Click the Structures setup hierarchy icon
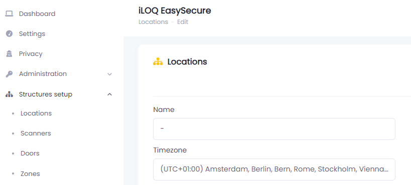The image size is (411, 185). pos(9,94)
